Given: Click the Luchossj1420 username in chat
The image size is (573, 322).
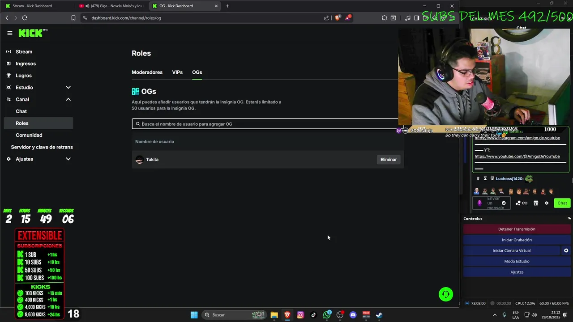Looking at the screenshot, I should [x=509, y=178].
